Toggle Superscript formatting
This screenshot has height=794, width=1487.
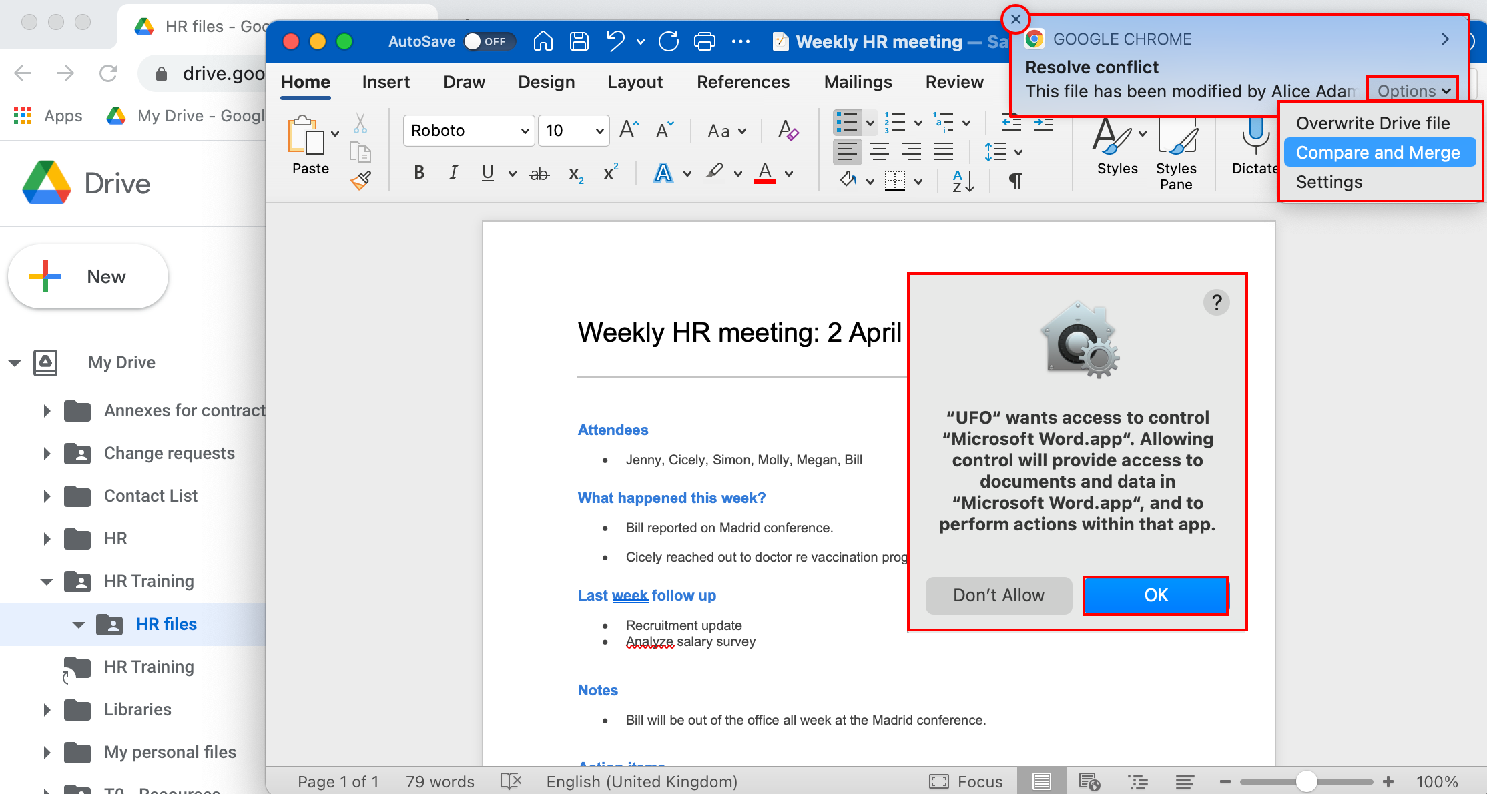[611, 172]
